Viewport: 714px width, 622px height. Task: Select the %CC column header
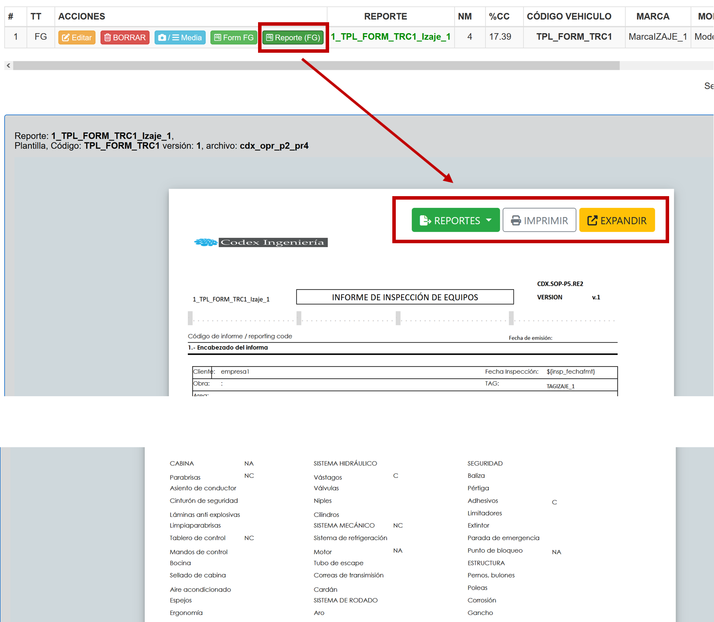click(499, 17)
